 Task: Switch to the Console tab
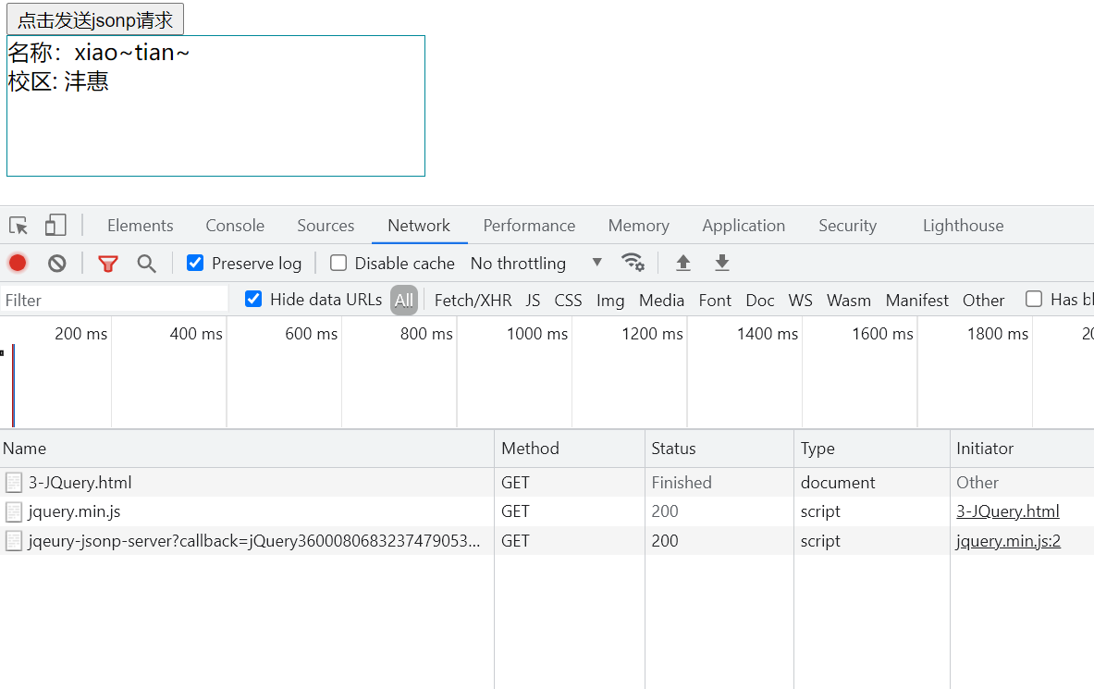235,226
